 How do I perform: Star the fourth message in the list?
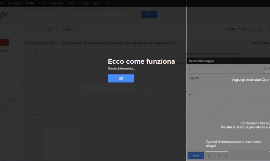pos(31,82)
